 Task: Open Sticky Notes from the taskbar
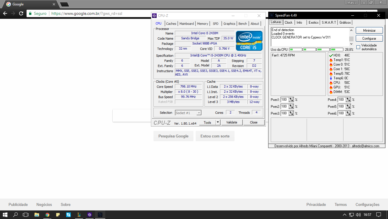[x=58, y=215]
